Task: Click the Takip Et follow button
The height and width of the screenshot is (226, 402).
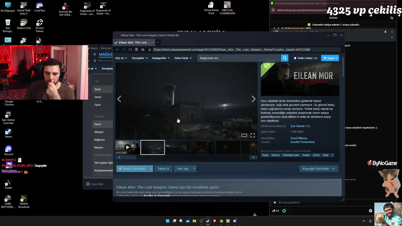Action: point(163,169)
